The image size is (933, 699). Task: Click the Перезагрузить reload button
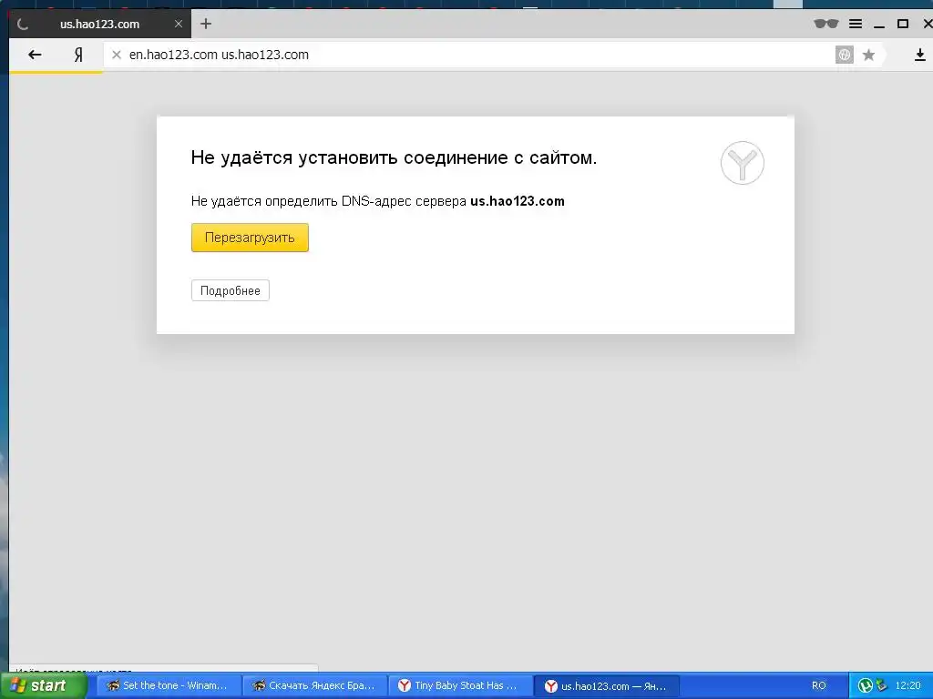250,238
